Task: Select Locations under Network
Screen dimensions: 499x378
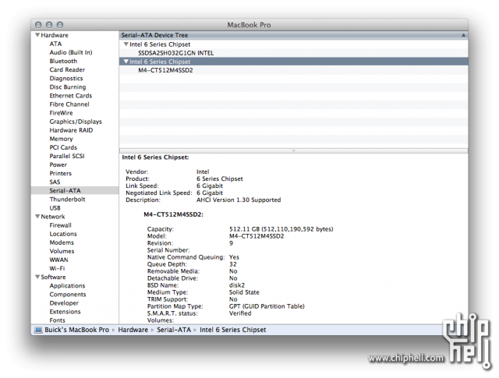Action: (x=63, y=234)
